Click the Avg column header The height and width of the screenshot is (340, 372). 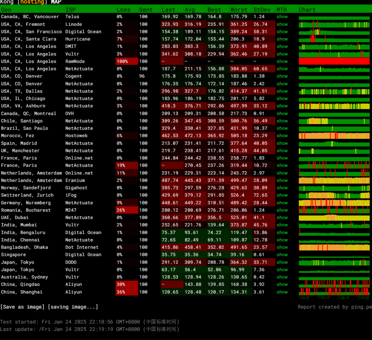(190, 10)
